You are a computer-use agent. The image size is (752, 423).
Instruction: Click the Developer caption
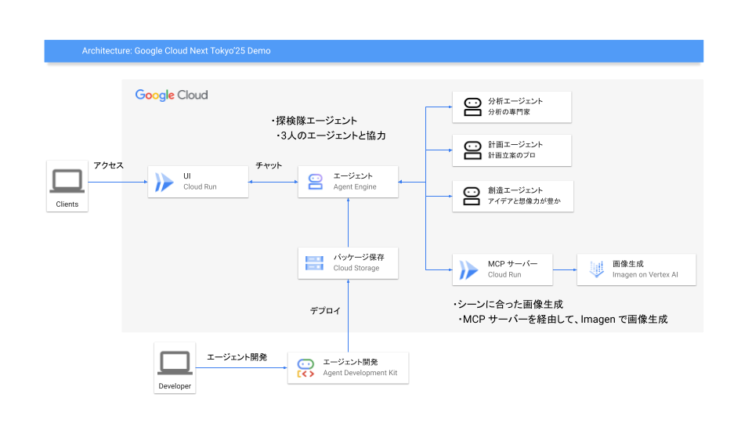click(x=175, y=386)
